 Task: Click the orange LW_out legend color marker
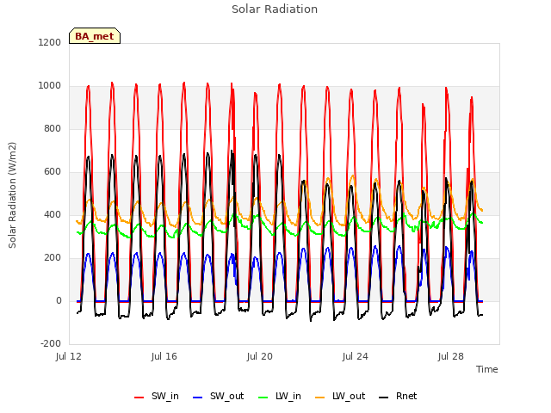[320, 398]
